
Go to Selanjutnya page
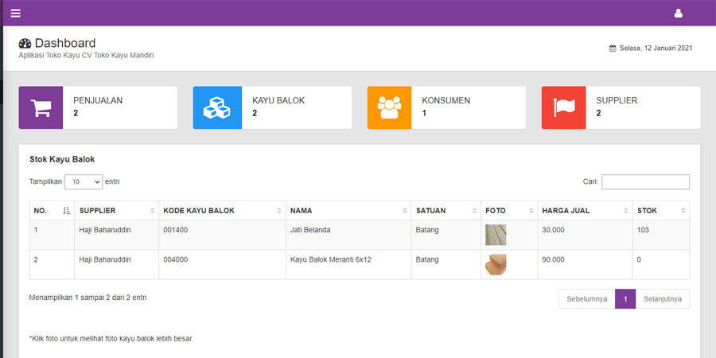[x=662, y=299]
